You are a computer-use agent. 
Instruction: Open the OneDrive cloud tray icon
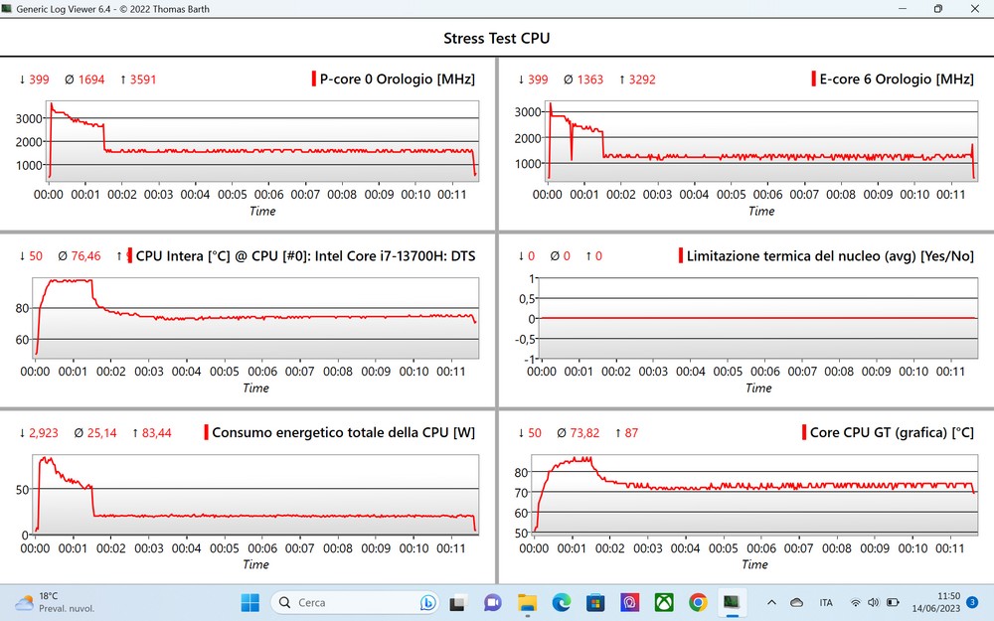(x=796, y=602)
